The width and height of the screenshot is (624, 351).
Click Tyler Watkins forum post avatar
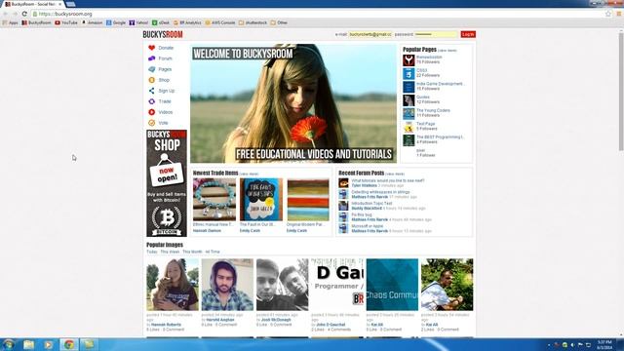343,183
